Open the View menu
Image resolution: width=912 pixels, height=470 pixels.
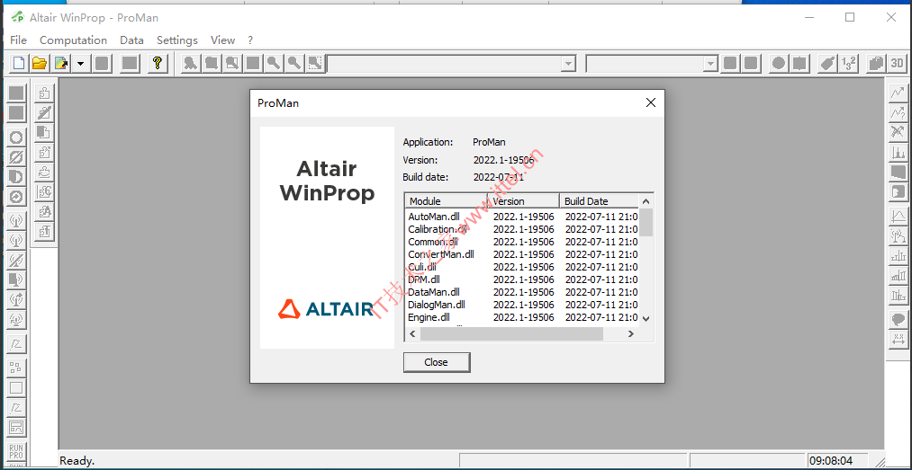point(222,40)
